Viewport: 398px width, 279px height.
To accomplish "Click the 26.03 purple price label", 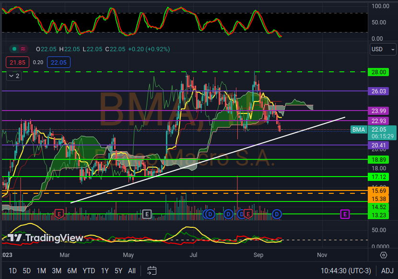I will pos(378,91).
